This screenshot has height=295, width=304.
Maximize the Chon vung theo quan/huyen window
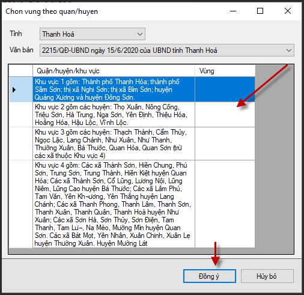pos(260,11)
